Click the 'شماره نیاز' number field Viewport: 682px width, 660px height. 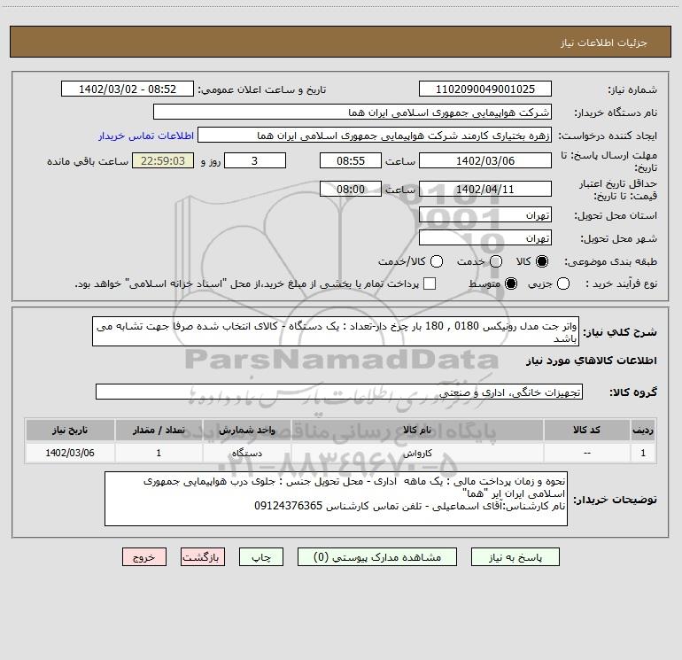pos(484,89)
